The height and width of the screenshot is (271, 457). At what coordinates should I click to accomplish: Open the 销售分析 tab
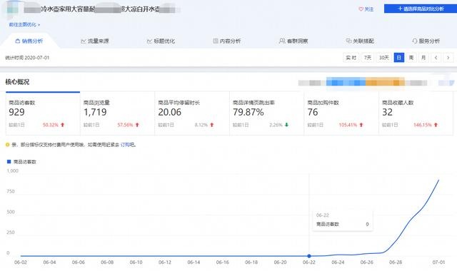tap(29, 41)
